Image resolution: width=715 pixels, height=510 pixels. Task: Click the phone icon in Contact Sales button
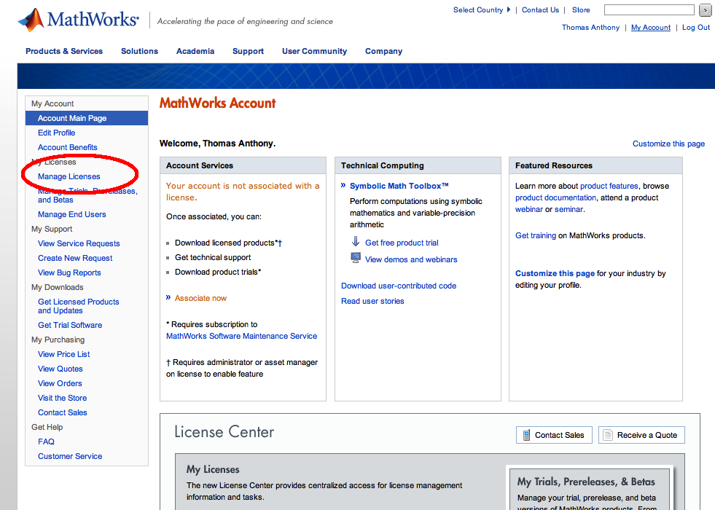[526, 435]
